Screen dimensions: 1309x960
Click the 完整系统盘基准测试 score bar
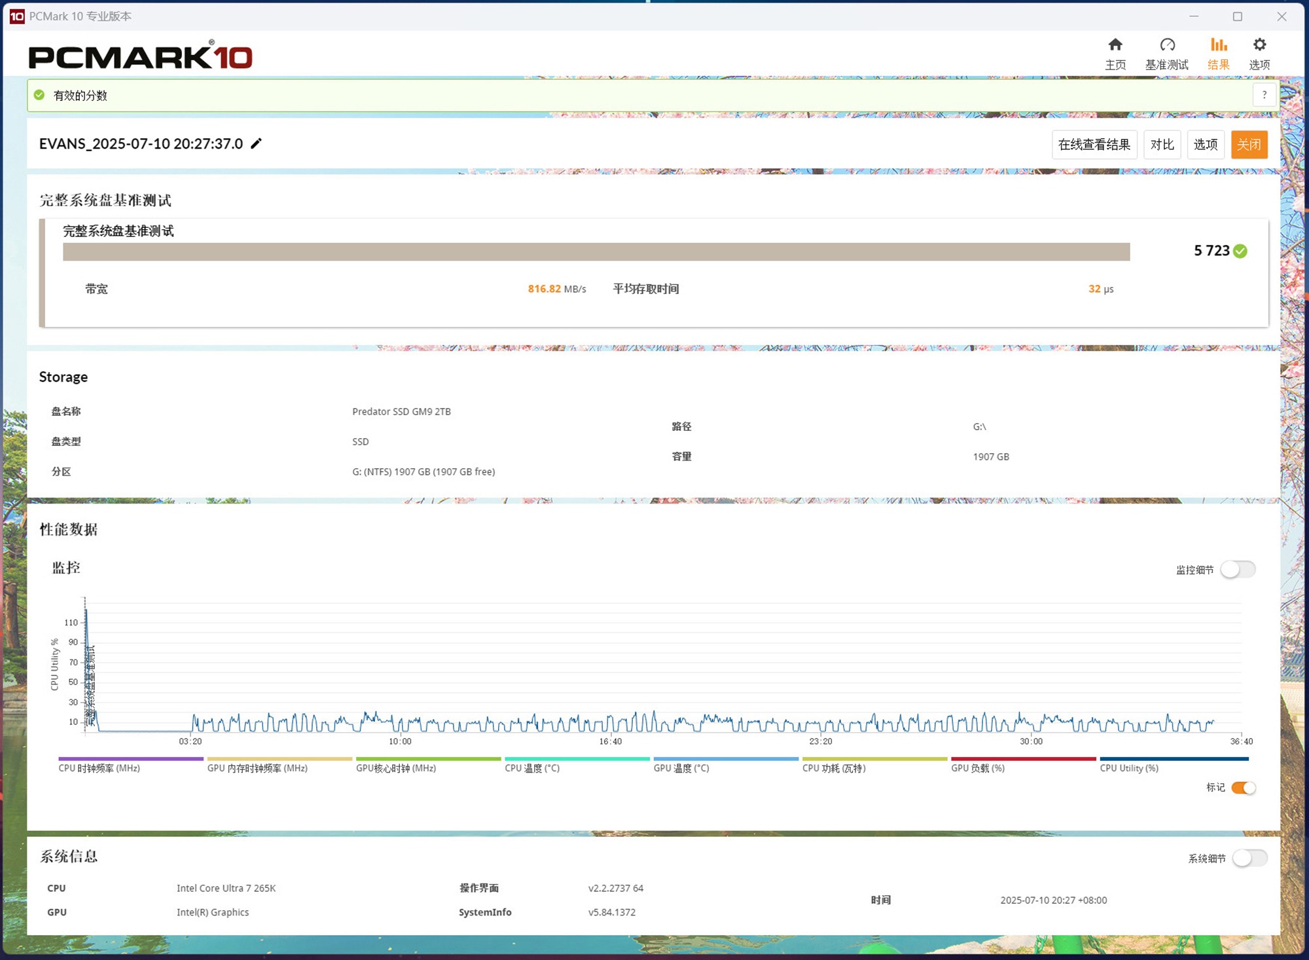pos(596,252)
